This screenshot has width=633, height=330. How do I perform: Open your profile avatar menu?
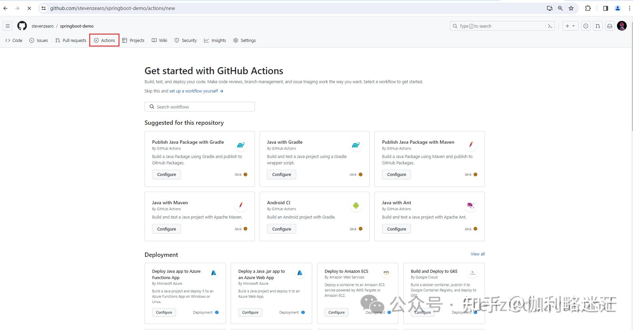[622, 26]
